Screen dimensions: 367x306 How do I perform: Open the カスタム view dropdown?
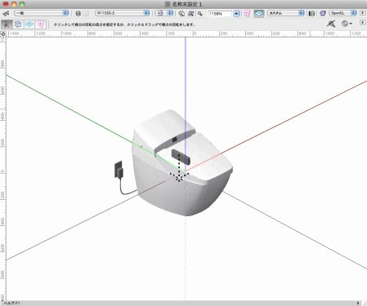point(285,13)
